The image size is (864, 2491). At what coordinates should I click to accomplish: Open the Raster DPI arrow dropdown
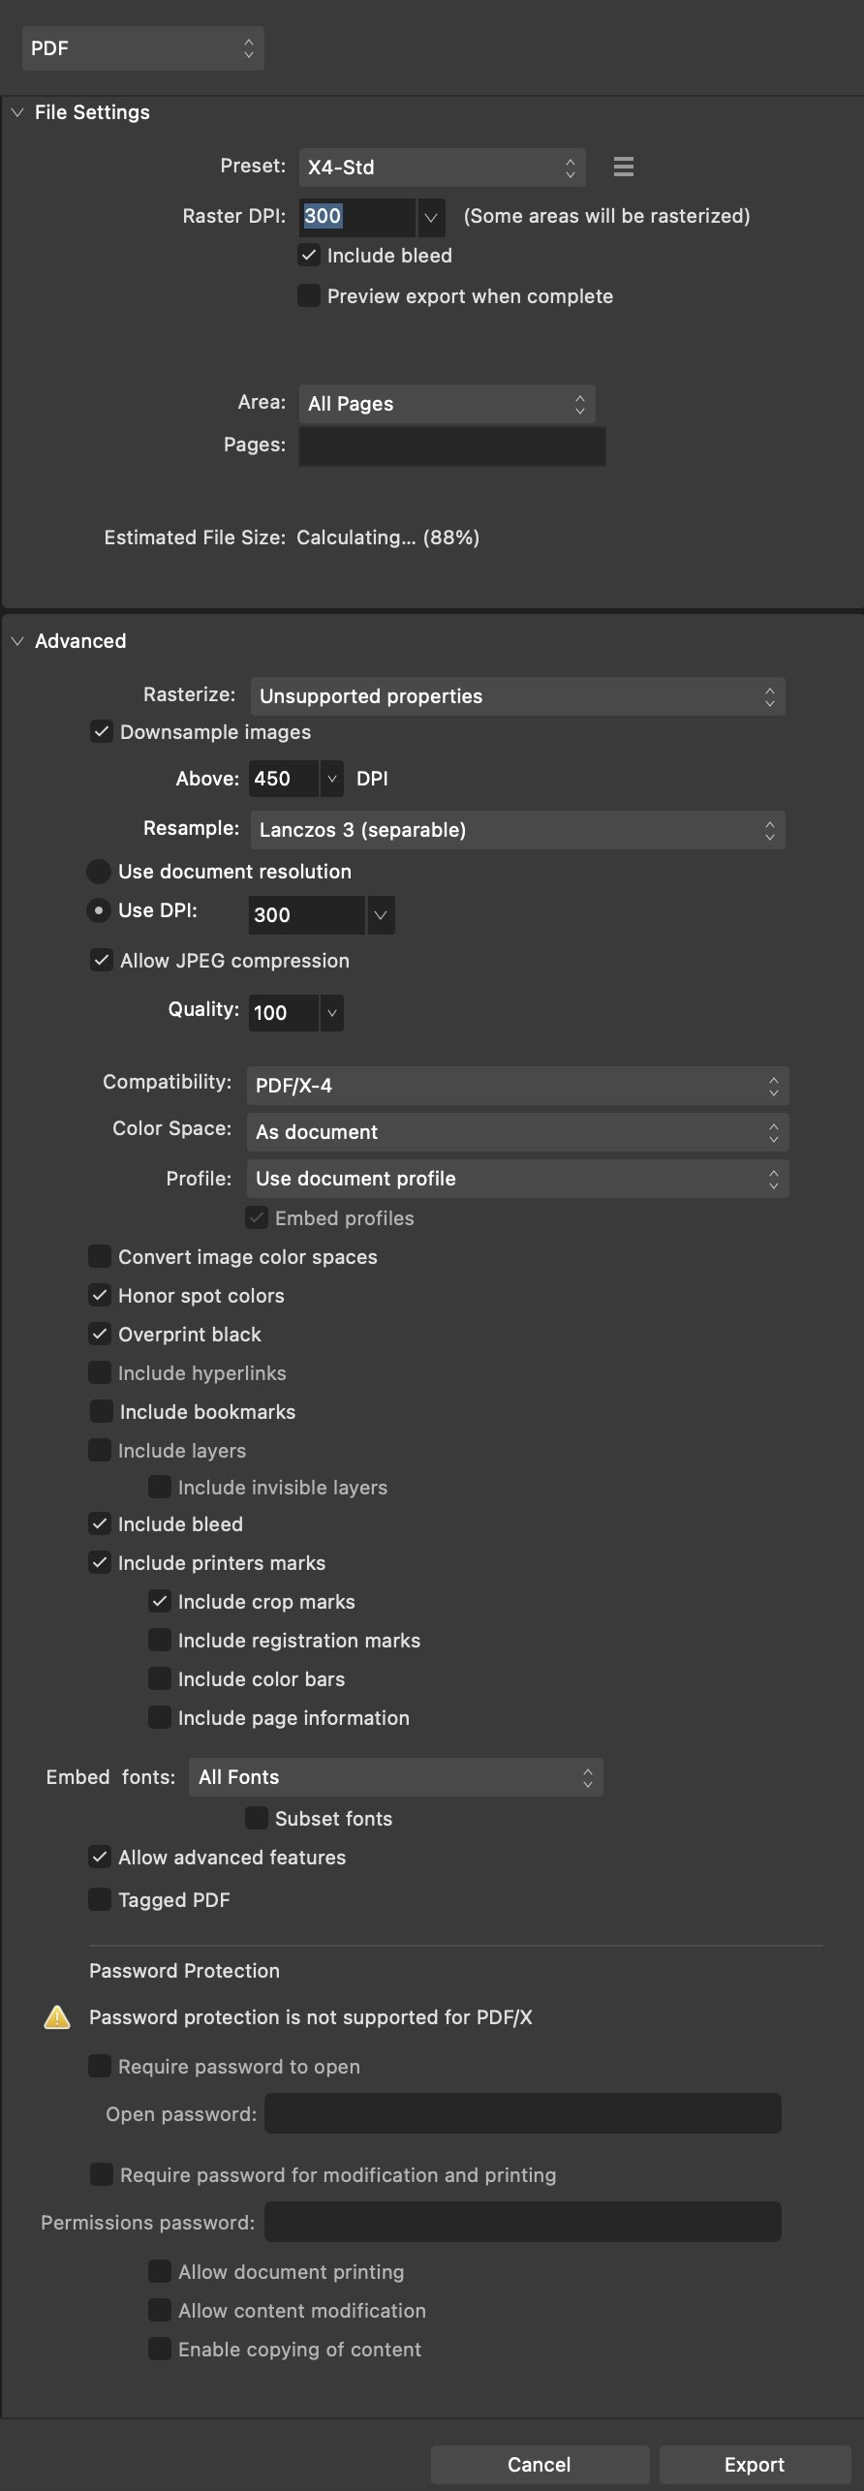click(431, 217)
